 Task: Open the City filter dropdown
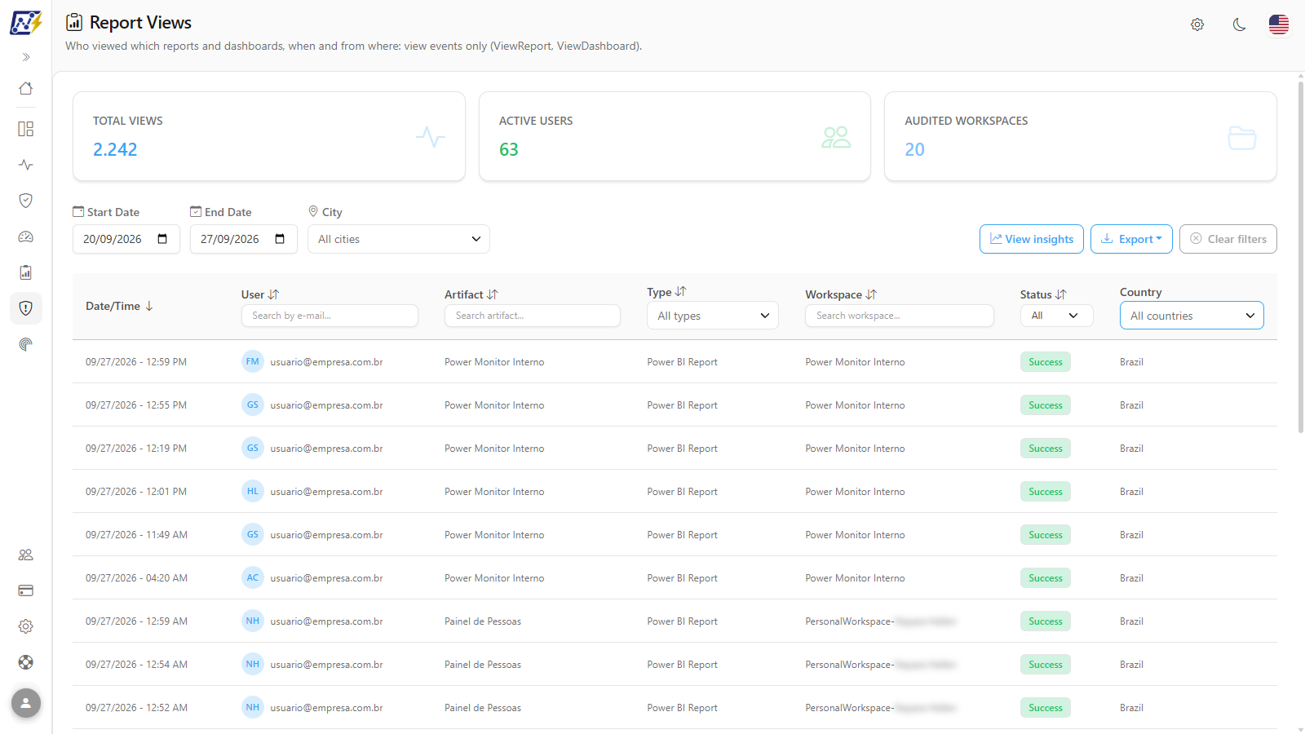pyautogui.click(x=399, y=239)
